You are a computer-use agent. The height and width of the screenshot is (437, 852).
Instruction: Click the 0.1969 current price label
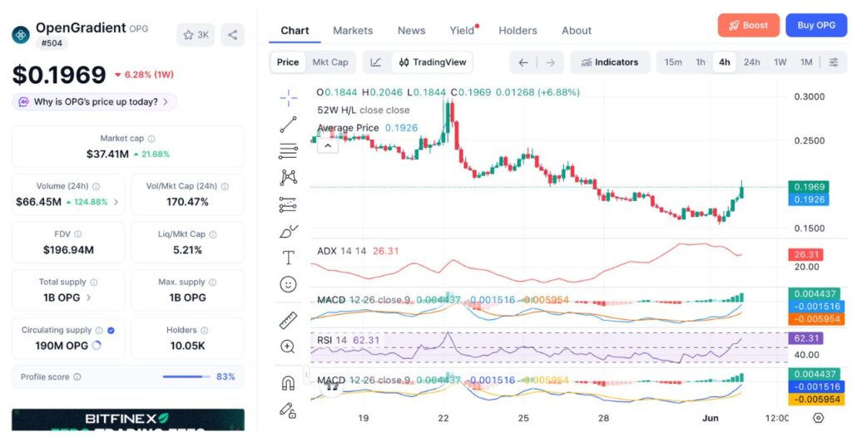point(809,187)
